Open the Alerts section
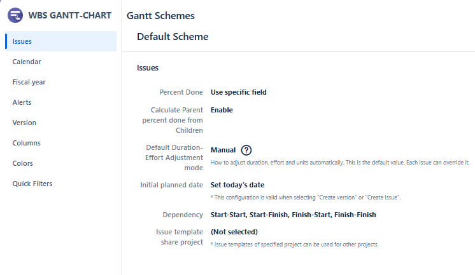The height and width of the screenshot is (275, 475). coord(22,102)
